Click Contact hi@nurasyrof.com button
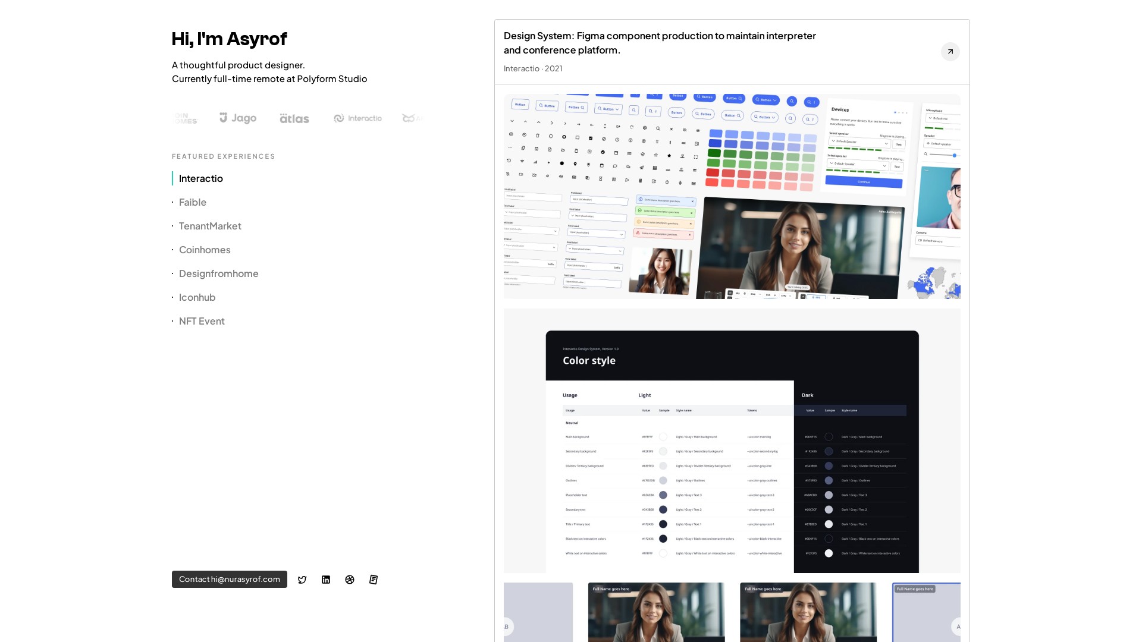1142x642 pixels. pyautogui.click(x=230, y=580)
